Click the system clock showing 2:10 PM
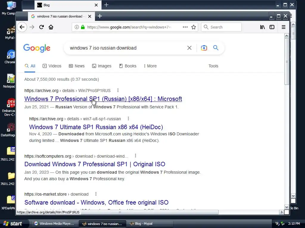 coord(294,224)
